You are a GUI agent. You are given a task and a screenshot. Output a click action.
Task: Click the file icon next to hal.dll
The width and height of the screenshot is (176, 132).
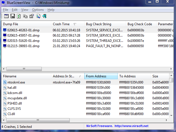(5, 87)
